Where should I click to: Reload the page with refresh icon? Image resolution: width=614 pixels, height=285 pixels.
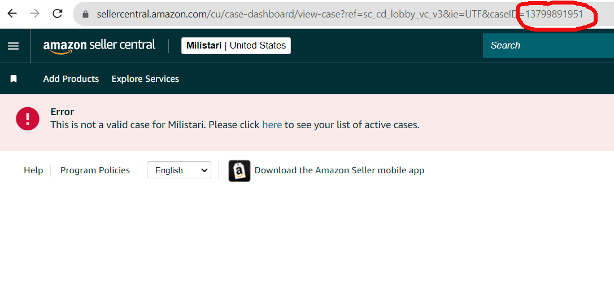pyautogui.click(x=58, y=14)
